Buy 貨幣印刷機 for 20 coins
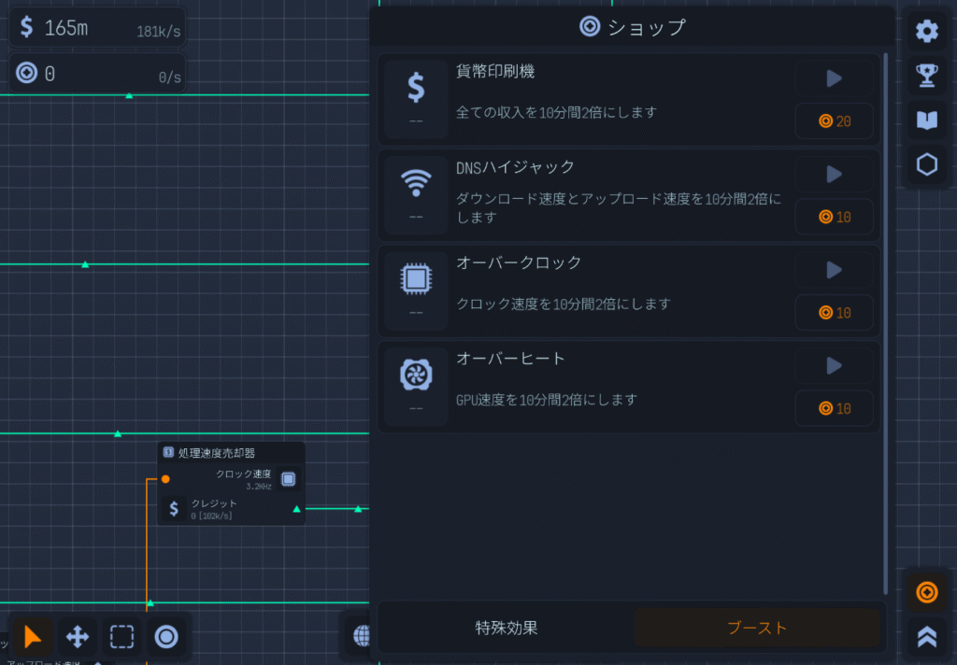The height and width of the screenshot is (665, 957). 834,121
